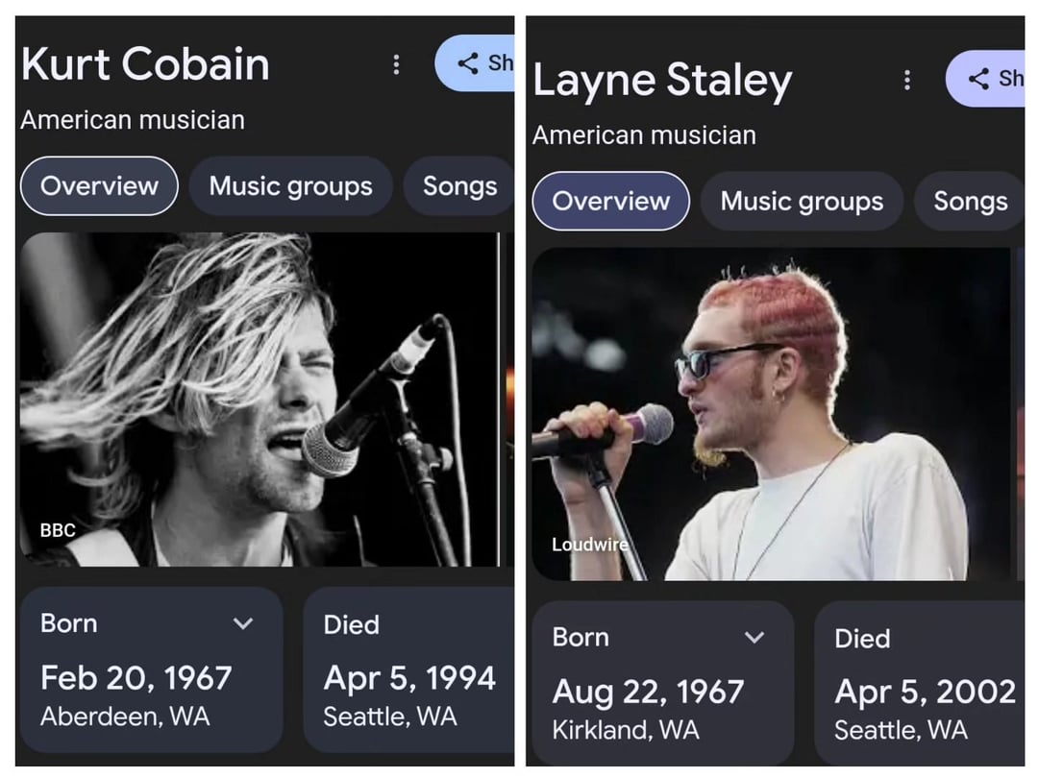Switch to Songs tab for Kurt Cobain
The width and height of the screenshot is (1038, 778).
point(459,186)
